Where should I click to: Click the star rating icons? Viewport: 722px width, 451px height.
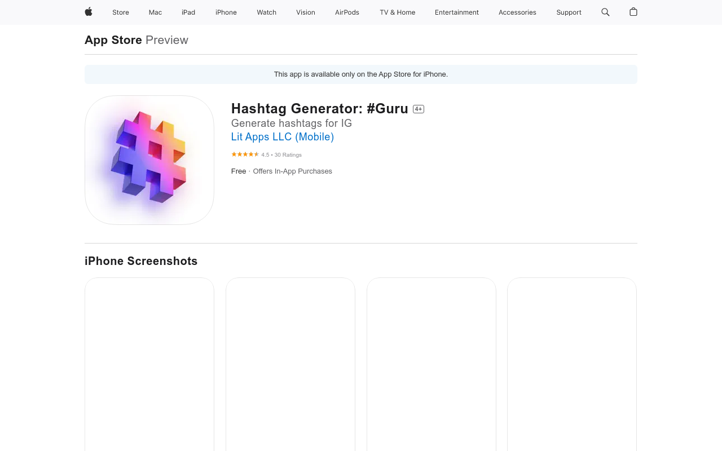[245, 154]
